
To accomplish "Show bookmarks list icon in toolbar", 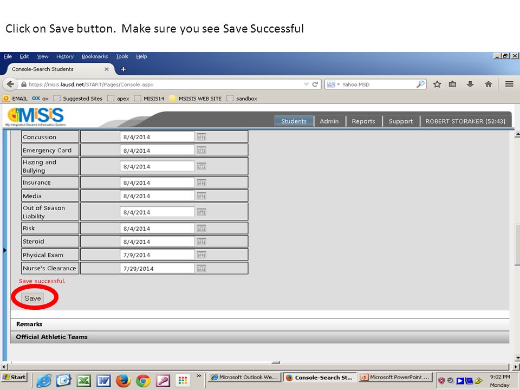I will [x=452, y=84].
